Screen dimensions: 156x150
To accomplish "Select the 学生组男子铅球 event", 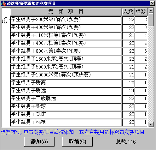I will tap(66, 107).
